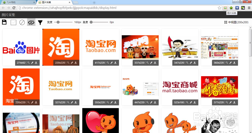
Task: Click the 图片采集 extension toolbar icon
Action: (225, 8)
